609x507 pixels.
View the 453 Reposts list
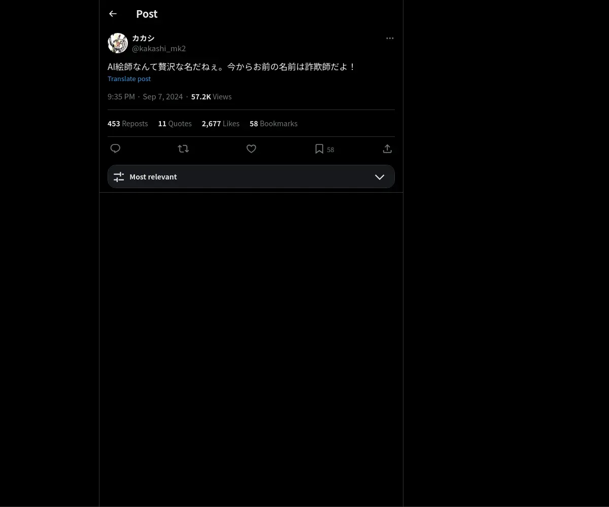[128, 123]
